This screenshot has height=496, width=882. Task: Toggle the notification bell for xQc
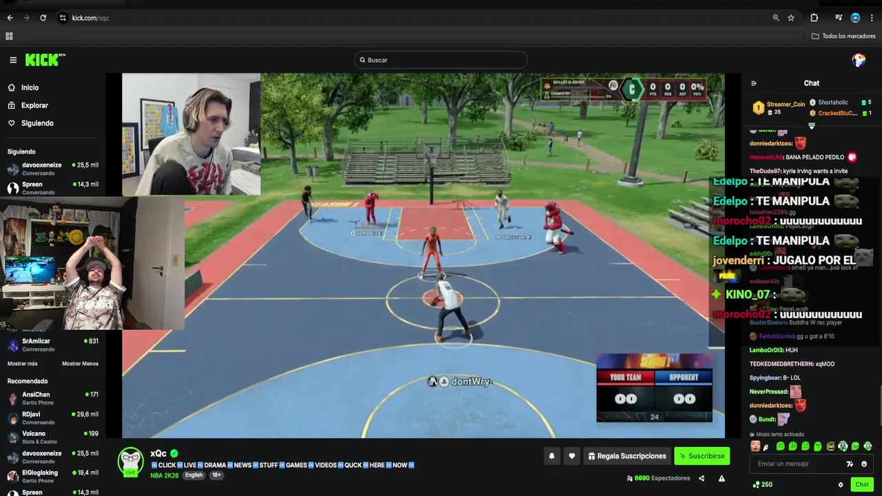coord(551,456)
